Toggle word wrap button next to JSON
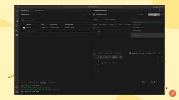The image size is (179, 100). tap(121, 57)
